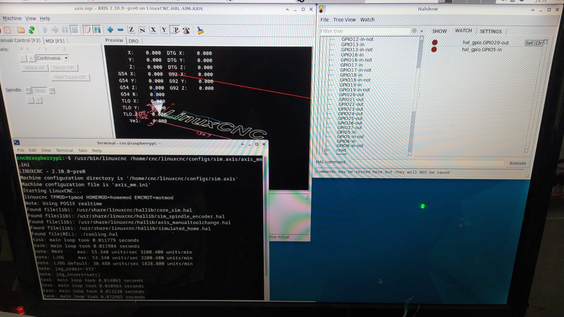Viewport: 564px width, 317px height.
Task: Pause the program execution
Action: [x=65, y=30]
